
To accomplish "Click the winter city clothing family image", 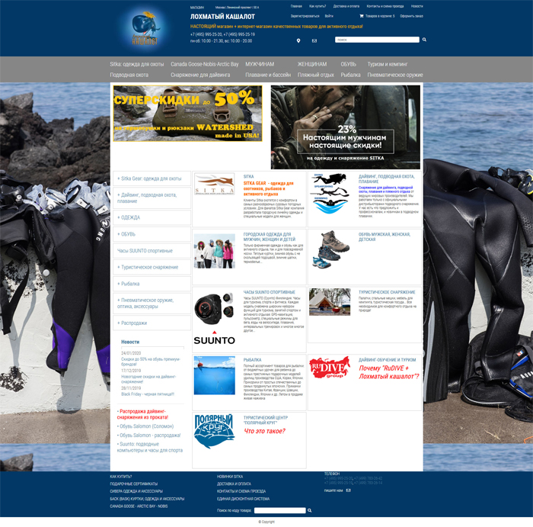I will (215, 251).
